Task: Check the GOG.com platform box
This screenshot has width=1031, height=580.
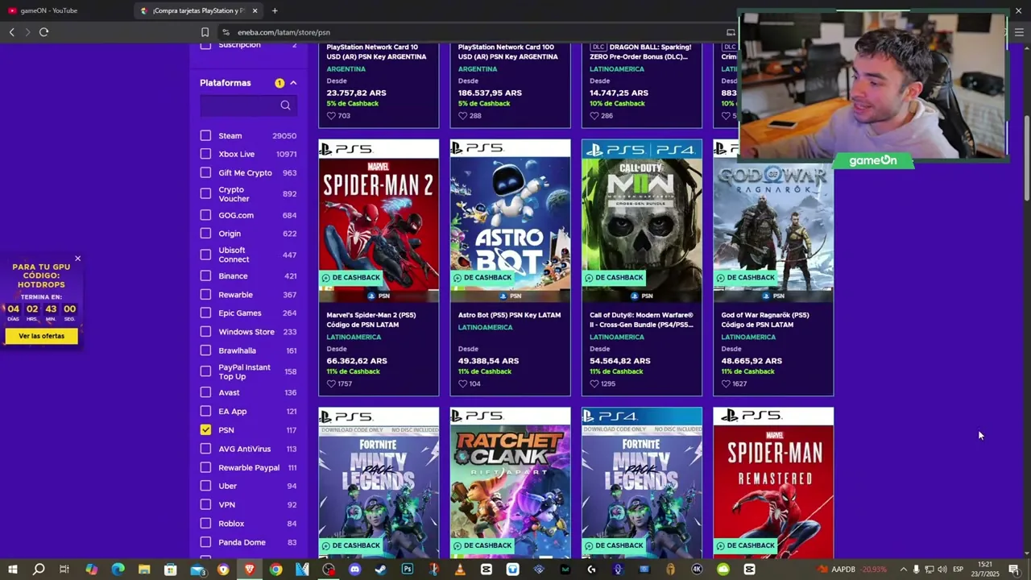Action: point(205,215)
